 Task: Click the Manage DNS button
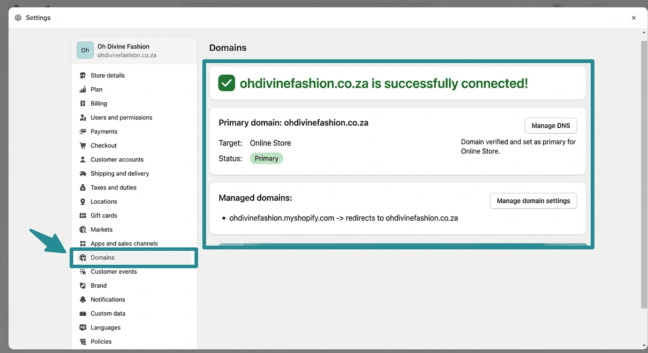pyautogui.click(x=550, y=126)
